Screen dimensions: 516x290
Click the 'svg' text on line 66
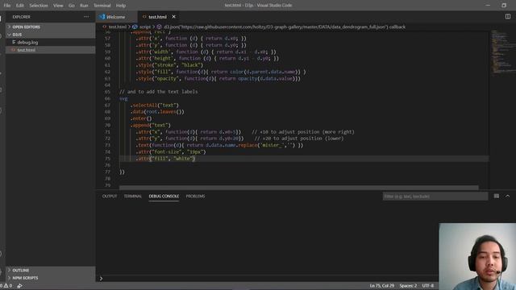pyautogui.click(x=123, y=98)
